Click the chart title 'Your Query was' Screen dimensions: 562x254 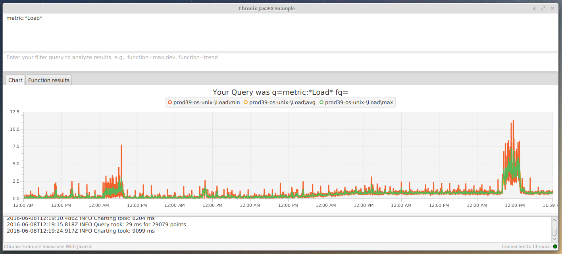[281, 92]
